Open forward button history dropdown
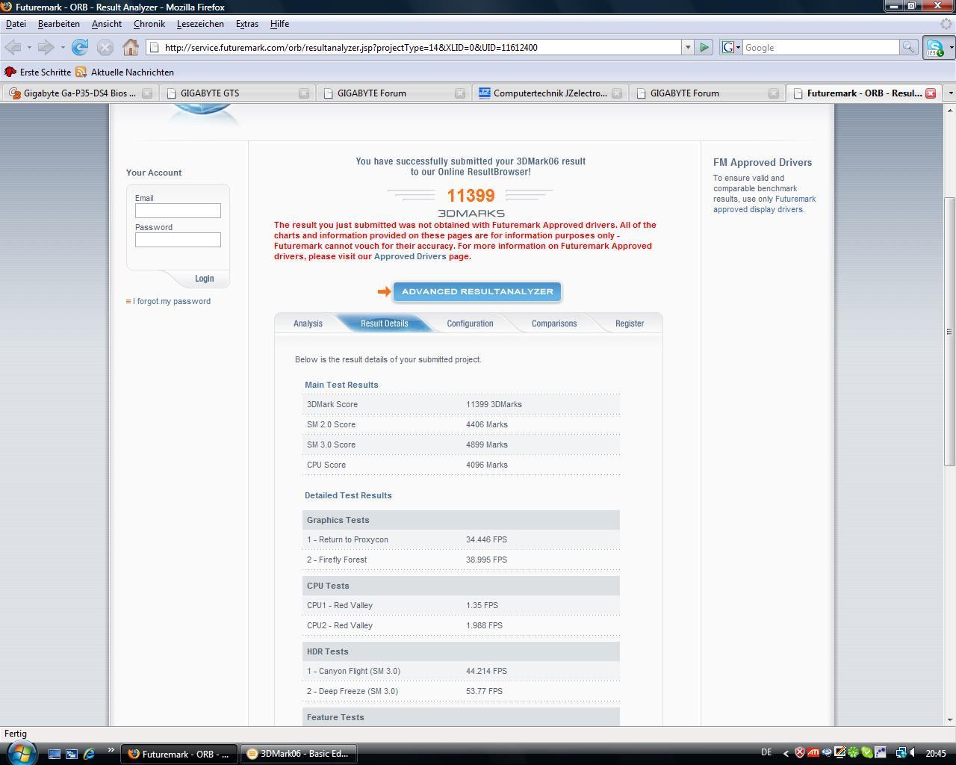Viewport: 956px width, 765px height. [63, 47]
